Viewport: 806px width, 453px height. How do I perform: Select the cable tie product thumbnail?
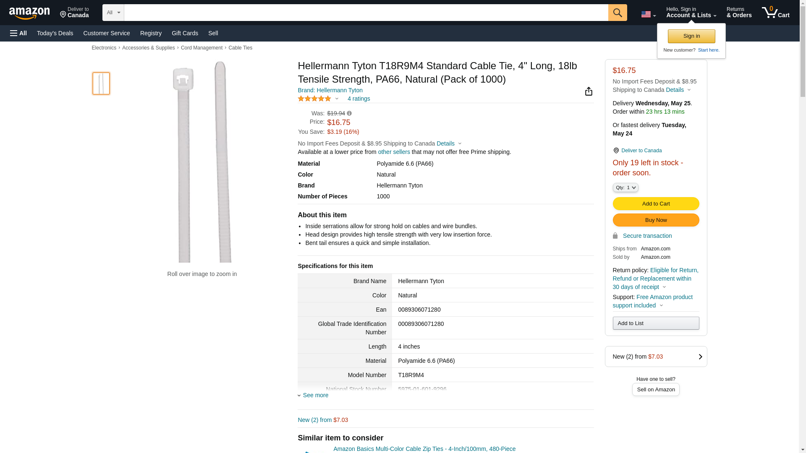(101, 83)
